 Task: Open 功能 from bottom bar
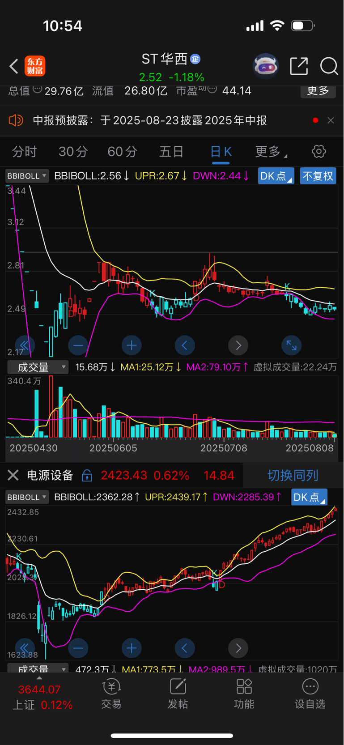click(244, 694)
